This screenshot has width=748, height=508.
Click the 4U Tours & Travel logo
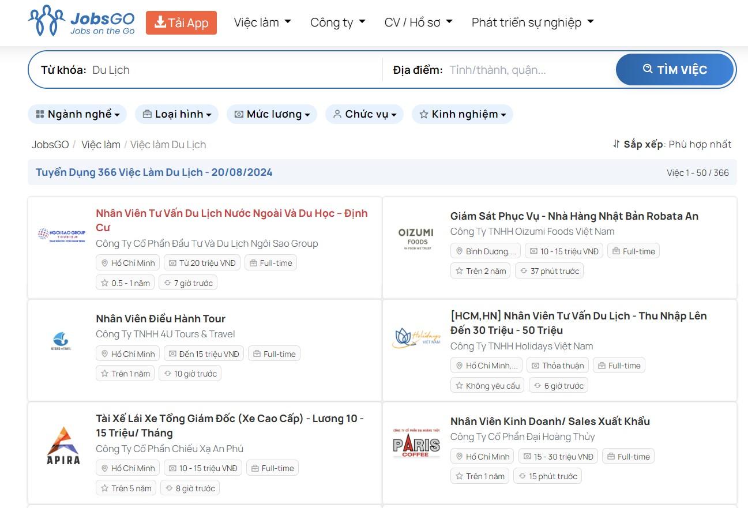[61, 341]
